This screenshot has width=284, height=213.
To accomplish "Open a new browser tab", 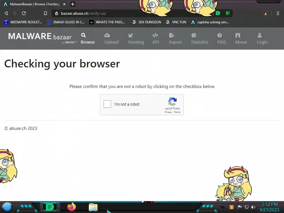I will tap(73, 4).
